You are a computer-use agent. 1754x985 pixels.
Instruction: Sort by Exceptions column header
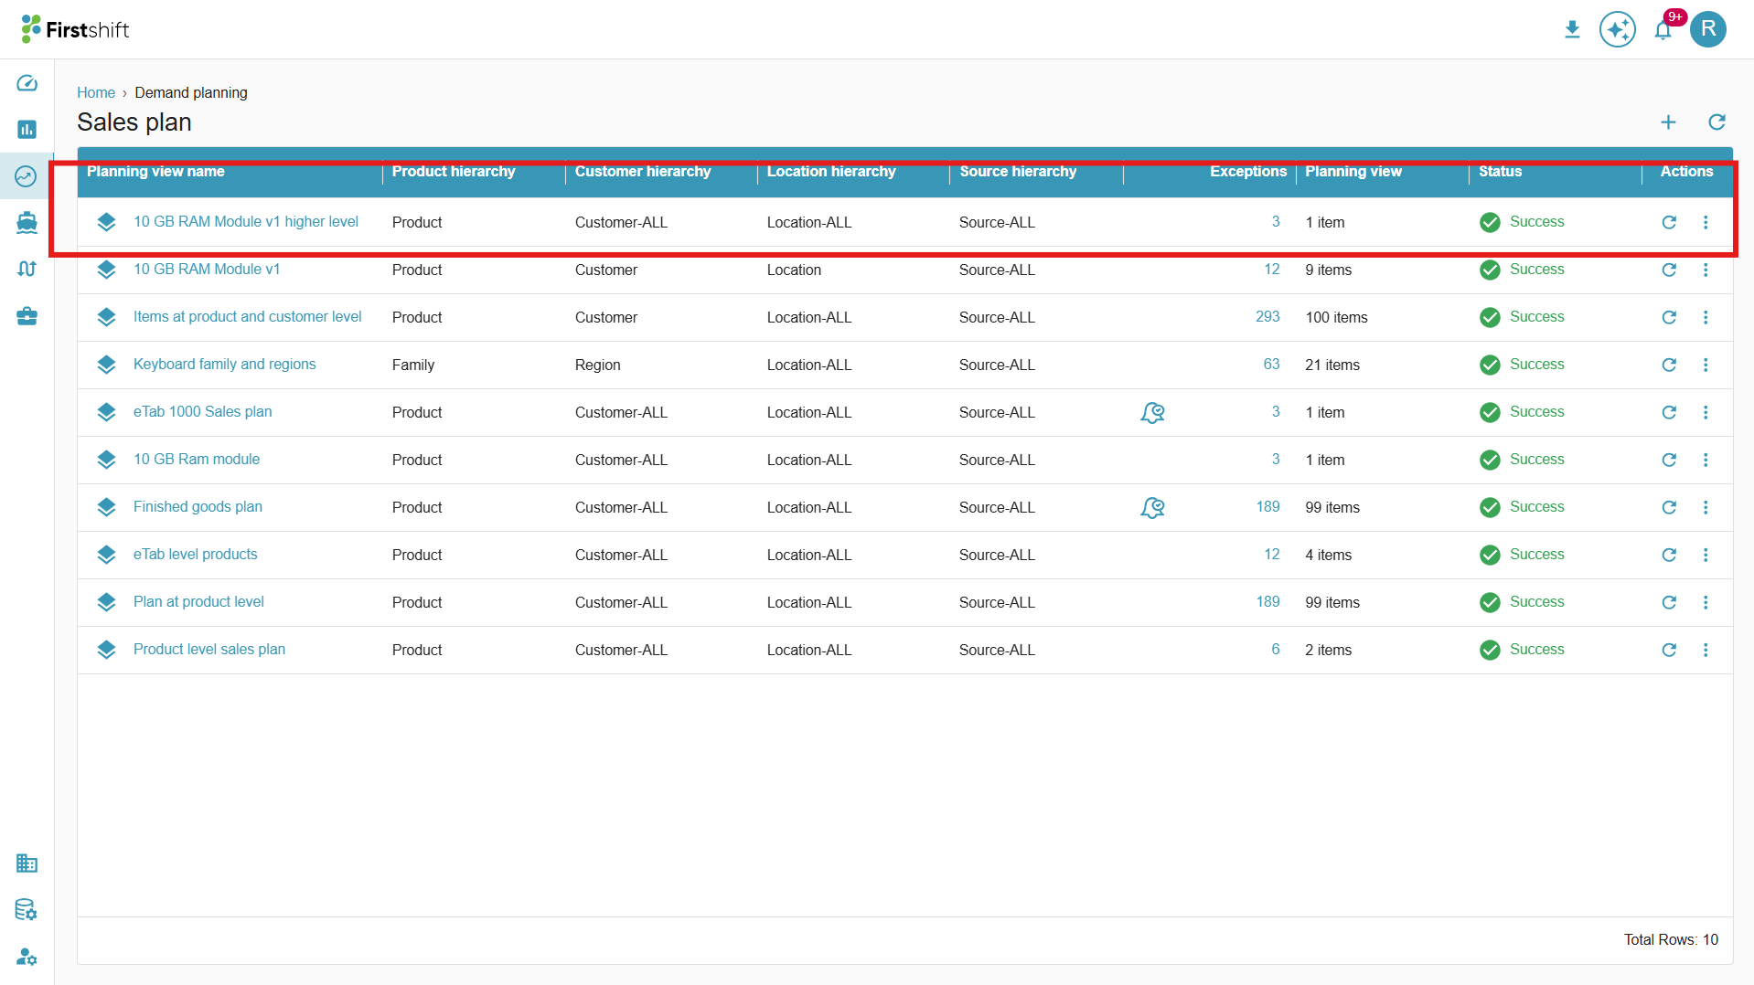click(1247, 171)
